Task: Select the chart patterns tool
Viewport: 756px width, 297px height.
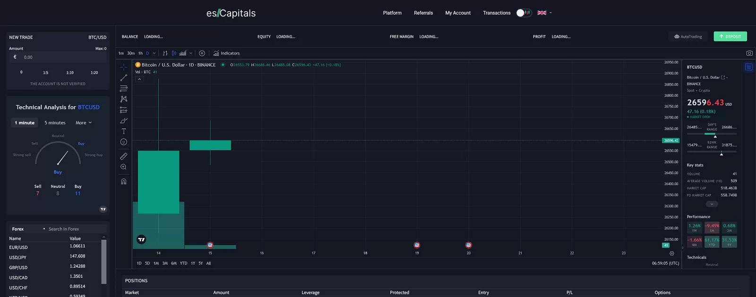Action: tap(124, 99)
